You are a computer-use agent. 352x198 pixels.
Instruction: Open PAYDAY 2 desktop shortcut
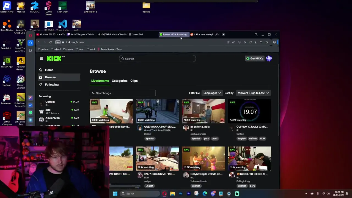pos(35,7)
